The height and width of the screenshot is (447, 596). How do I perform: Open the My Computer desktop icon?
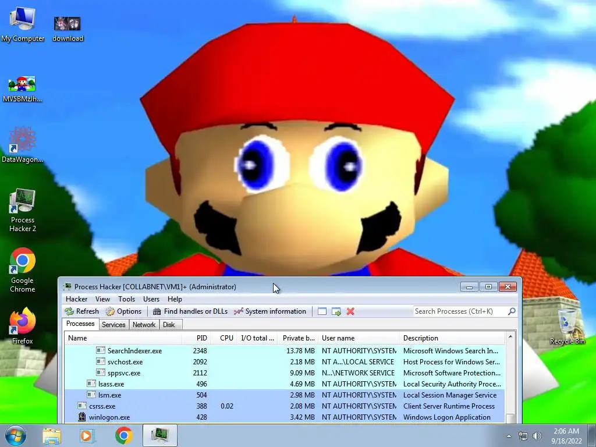tap(23, 24)
